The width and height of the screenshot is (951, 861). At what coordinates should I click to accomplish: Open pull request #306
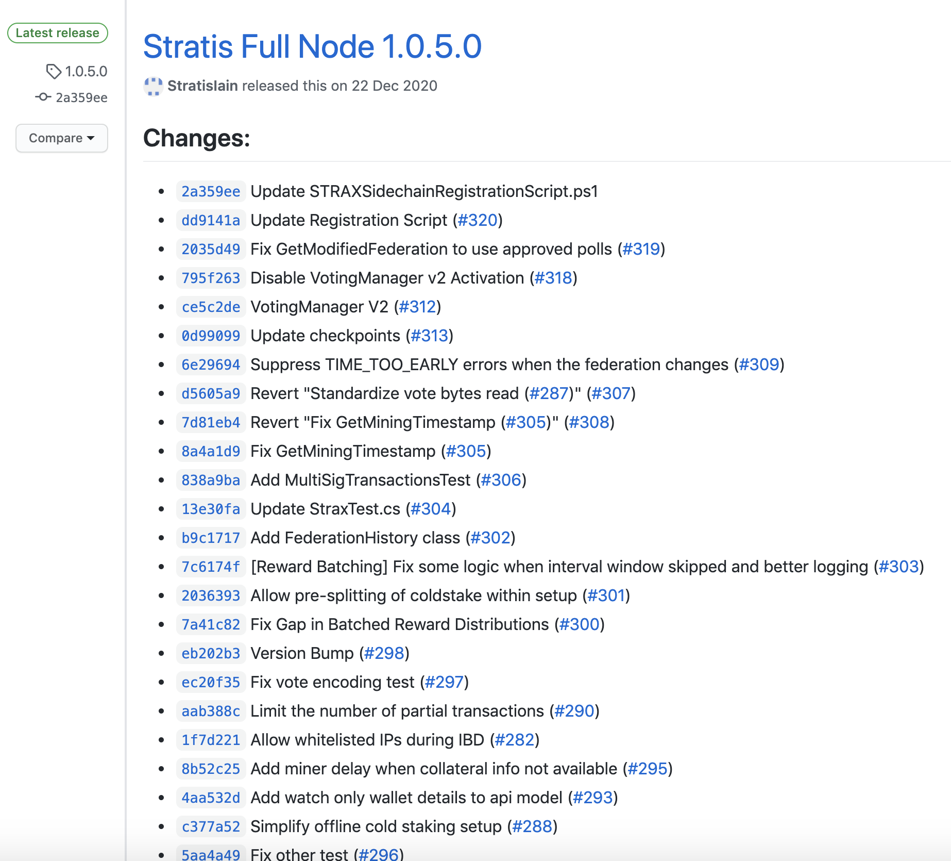501,480
